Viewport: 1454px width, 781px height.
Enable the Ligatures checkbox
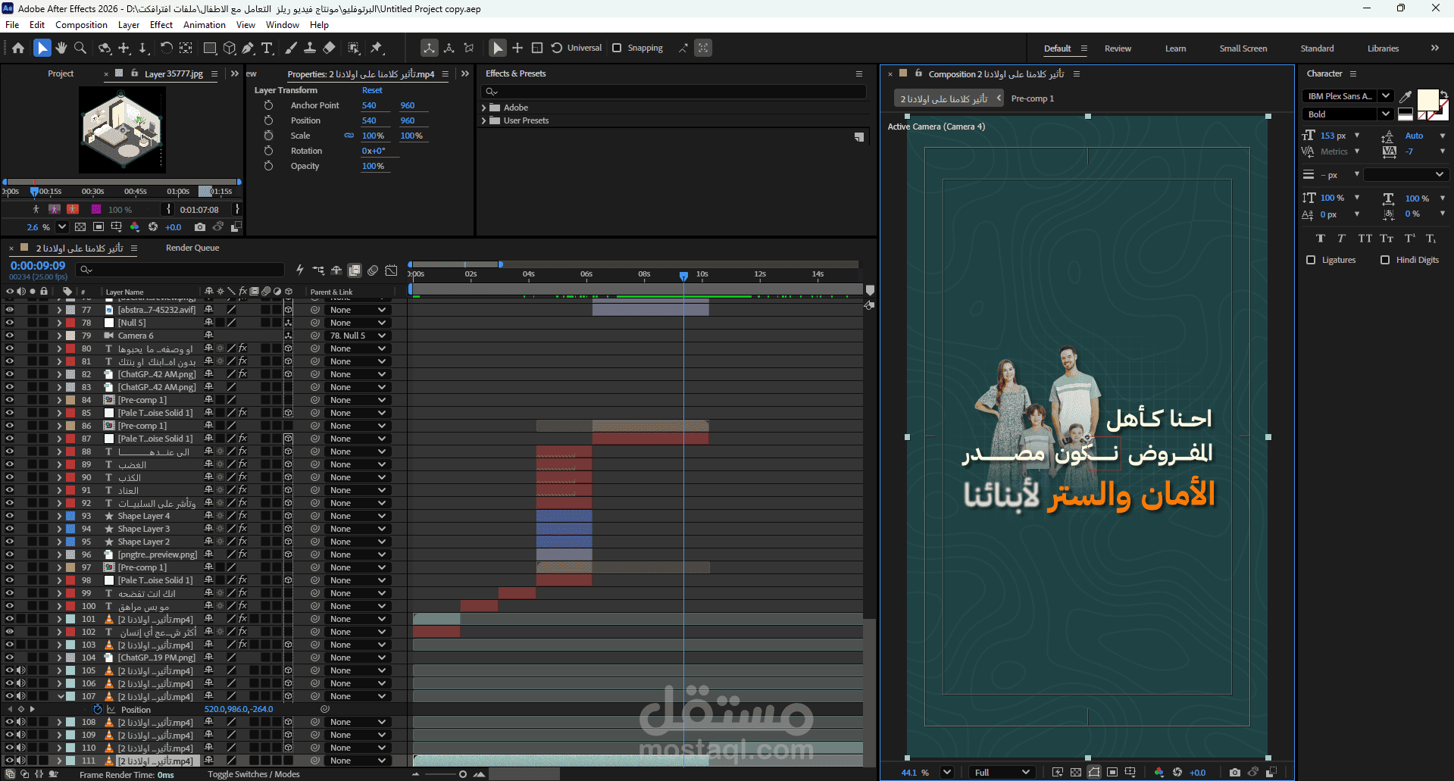pyautogui.click(x=1311, y=260)
